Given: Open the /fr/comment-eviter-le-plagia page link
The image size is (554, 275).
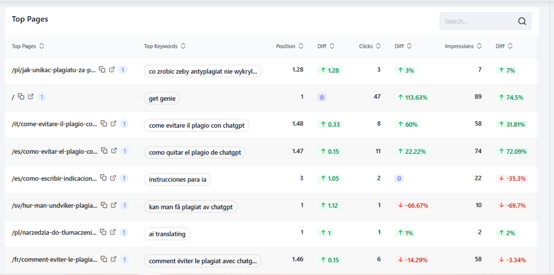Looking at the screenshot, I should [55, 259].
